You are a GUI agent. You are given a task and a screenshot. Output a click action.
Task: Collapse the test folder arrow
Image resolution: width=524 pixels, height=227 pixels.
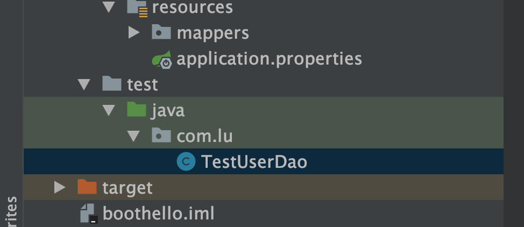pos(84,84)
